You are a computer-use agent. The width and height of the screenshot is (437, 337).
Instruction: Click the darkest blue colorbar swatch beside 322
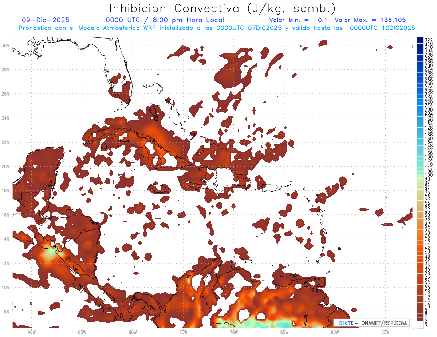click(x=420, y=38)
